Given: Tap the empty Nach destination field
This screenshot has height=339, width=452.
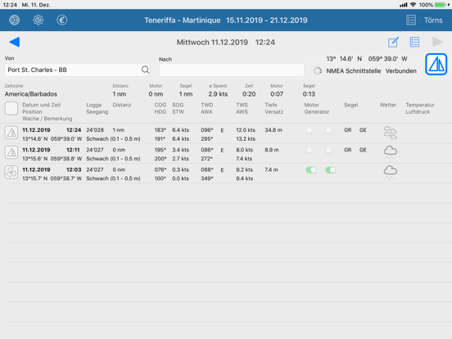Looking at the screenshot, I should pyautogui.click(x=232, y=70).
